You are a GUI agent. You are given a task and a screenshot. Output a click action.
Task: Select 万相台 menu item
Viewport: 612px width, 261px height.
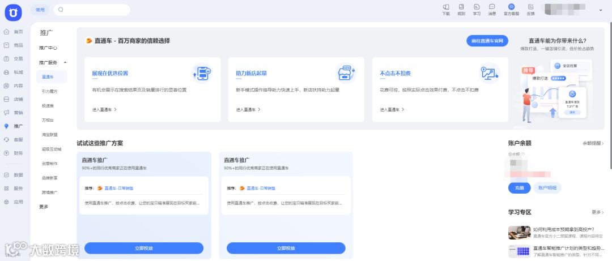(48, 120)
